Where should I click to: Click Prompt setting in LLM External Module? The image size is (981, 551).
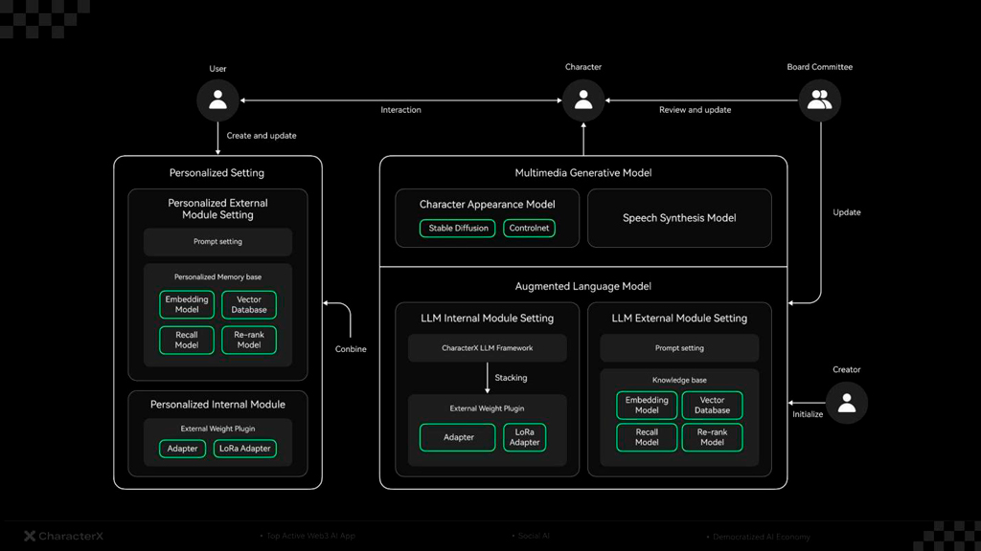coord(679,348)
